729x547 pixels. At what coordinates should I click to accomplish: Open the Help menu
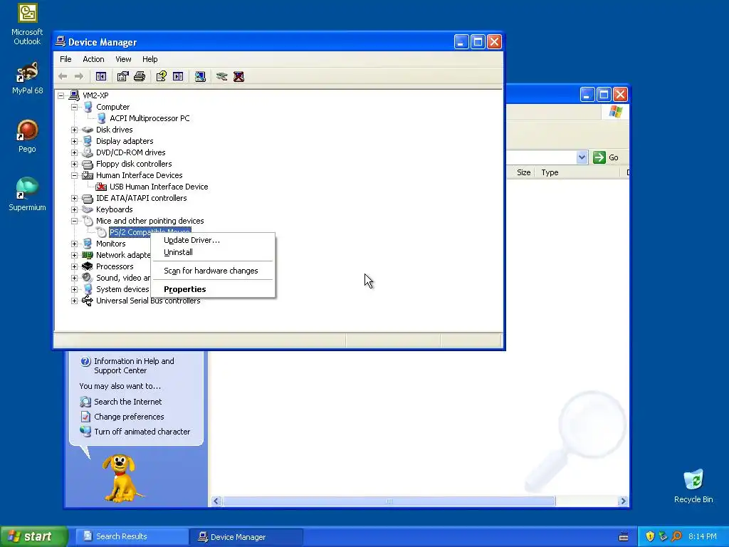tap(150, 59)
